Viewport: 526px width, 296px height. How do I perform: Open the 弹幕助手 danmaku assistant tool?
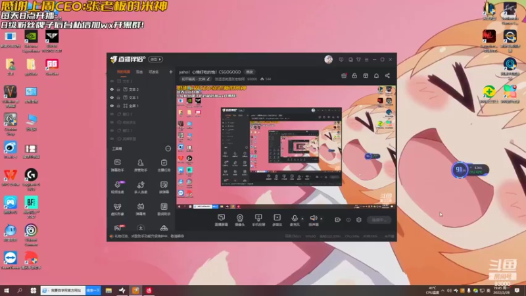click(118, 165)
